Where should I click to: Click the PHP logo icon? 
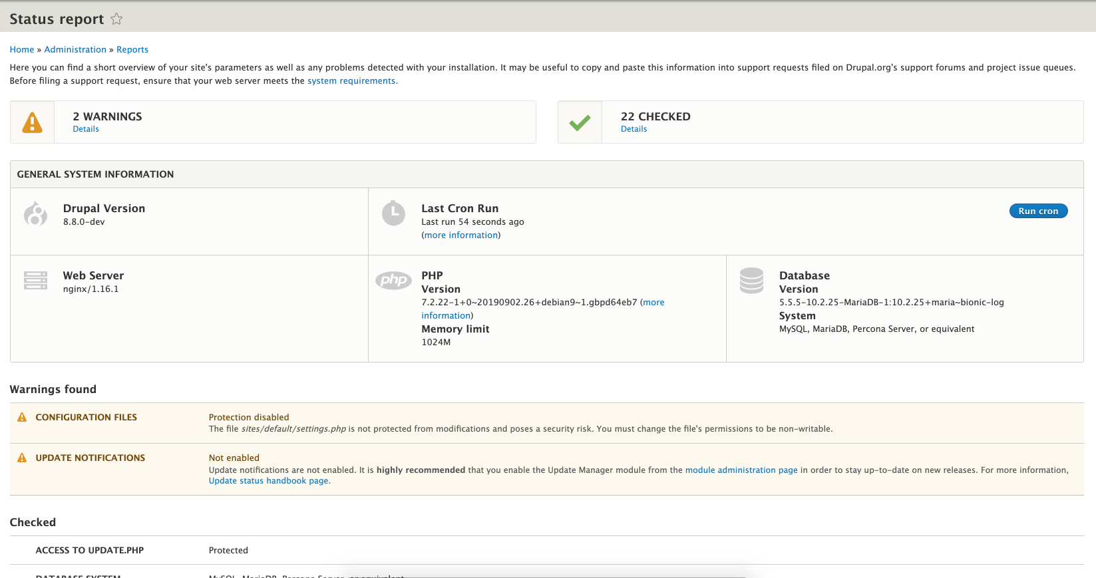393,280
